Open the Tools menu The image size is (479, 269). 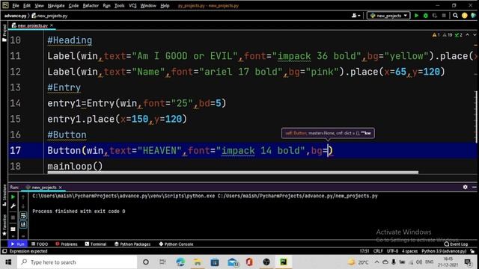(120, 5)
